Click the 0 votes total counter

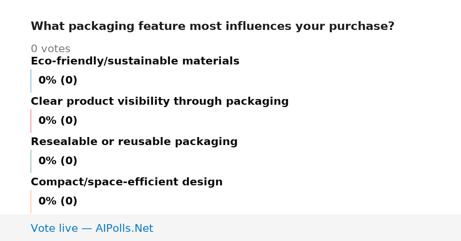tap(50, 49)
